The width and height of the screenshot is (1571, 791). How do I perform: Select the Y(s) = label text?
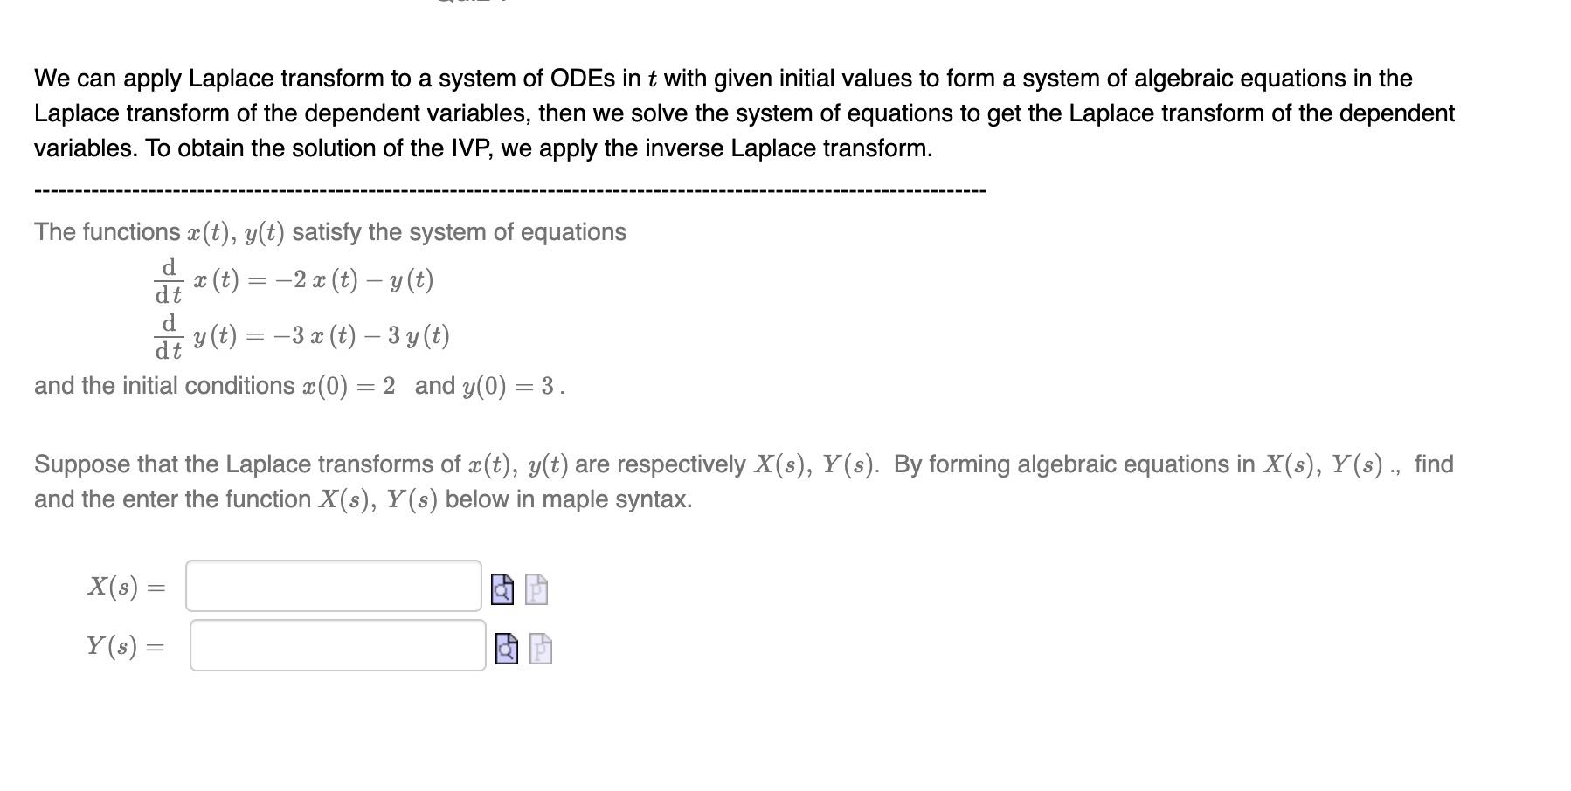127,648
